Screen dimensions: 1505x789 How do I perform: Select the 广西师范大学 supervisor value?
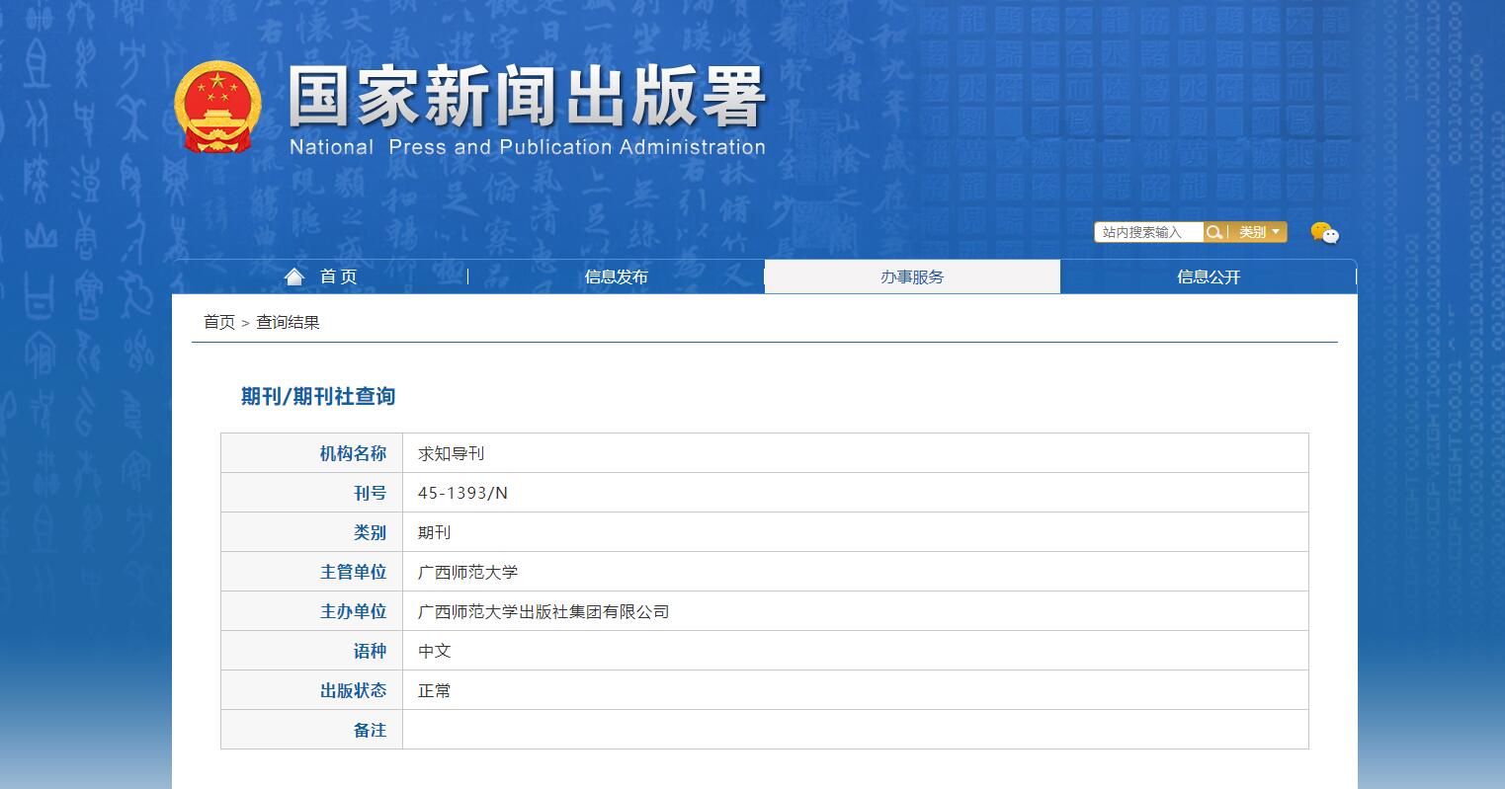click(x=467, y=572)
